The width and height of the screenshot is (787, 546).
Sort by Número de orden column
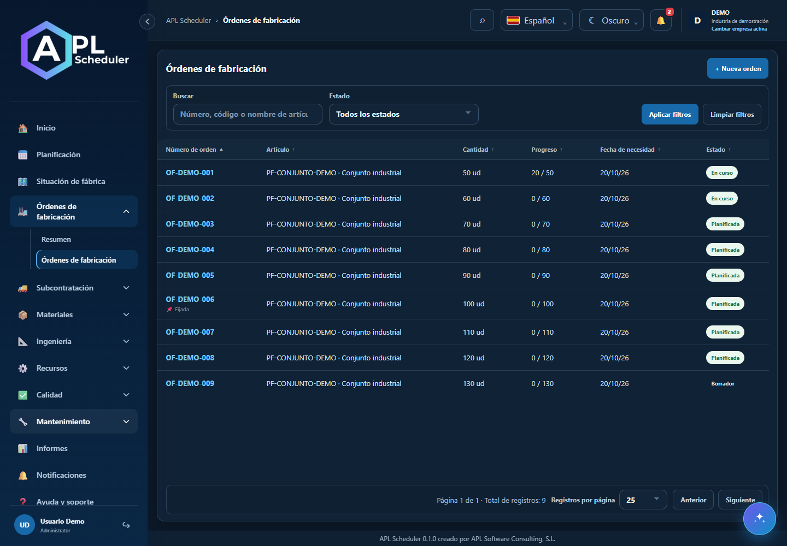pos(194,150)
